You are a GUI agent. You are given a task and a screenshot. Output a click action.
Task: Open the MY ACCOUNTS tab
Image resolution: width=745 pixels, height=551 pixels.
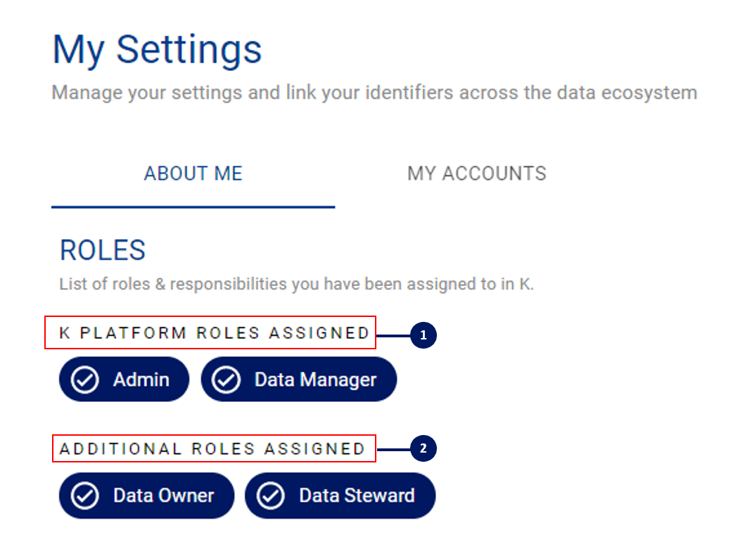coord(476,174)
